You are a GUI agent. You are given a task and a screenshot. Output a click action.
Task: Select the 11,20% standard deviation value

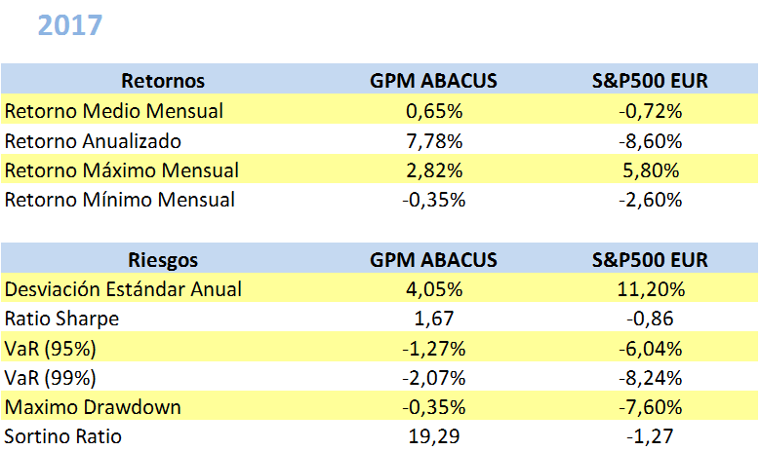(x=650, y=289)
